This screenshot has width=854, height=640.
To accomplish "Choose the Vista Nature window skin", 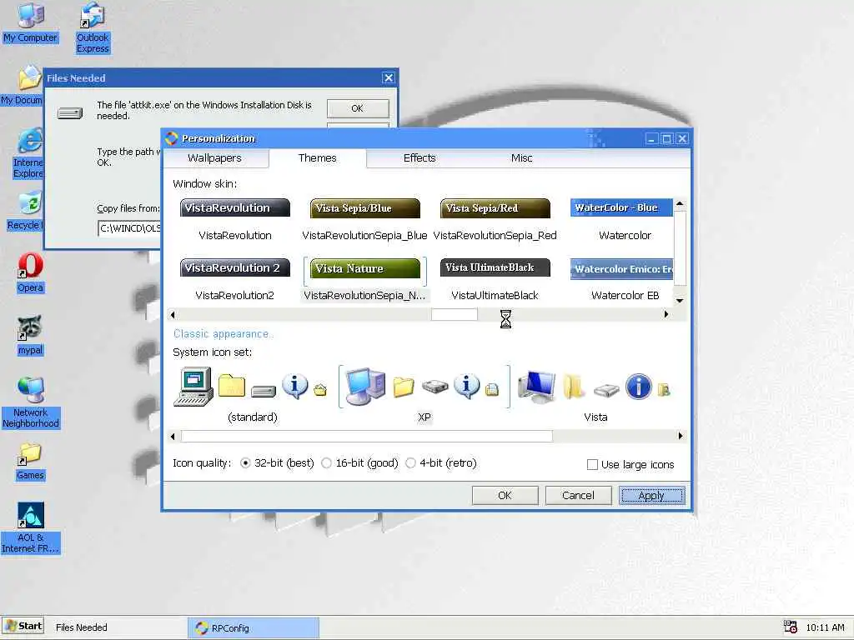I will [x=365, y=268].
